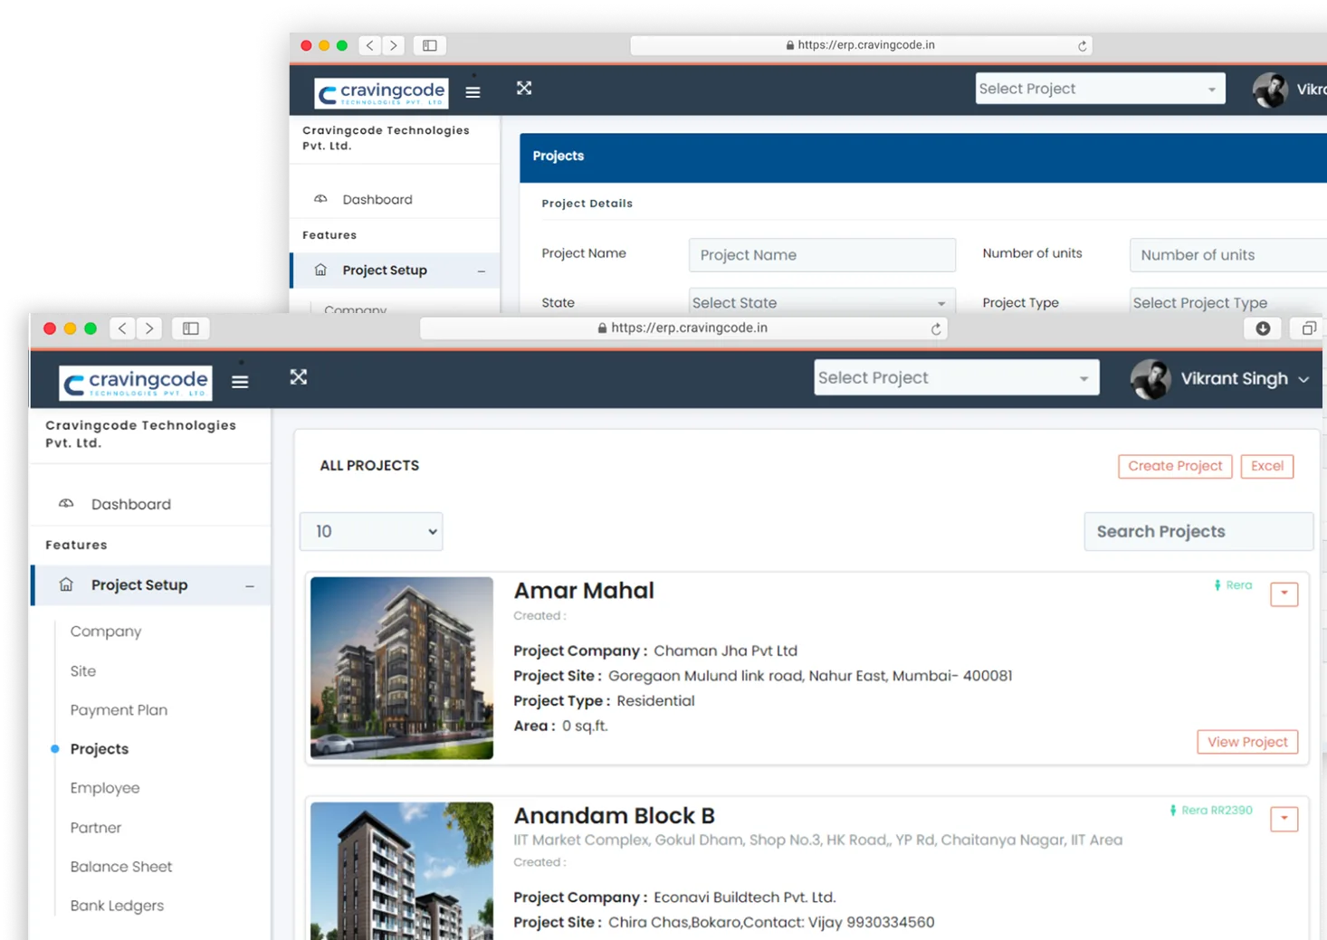Click the hamburger menu icon in back window
Screen dimensions: 1327x940
pos(473,92)
